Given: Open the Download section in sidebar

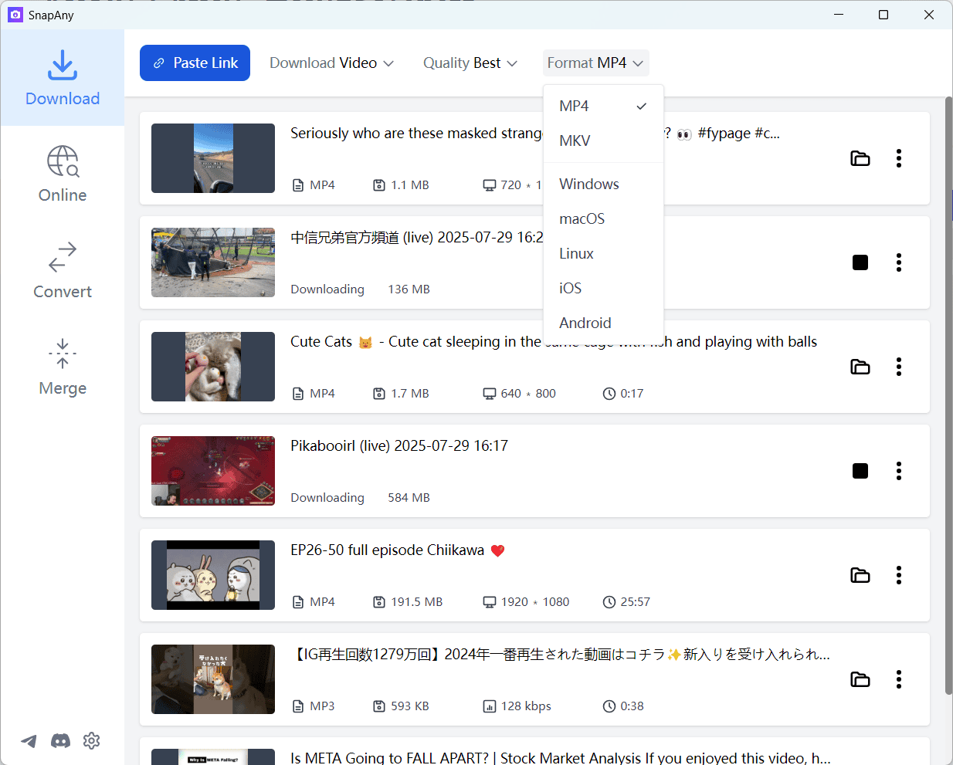Looking at the screenshot, I should pyautogui.click(x=63, y=78).
